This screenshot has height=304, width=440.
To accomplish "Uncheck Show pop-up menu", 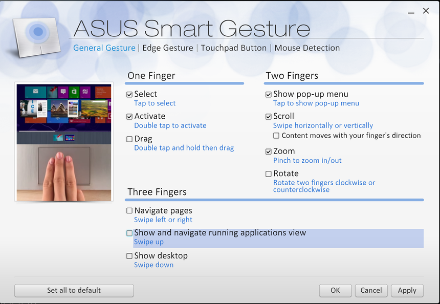I will 269,94.
